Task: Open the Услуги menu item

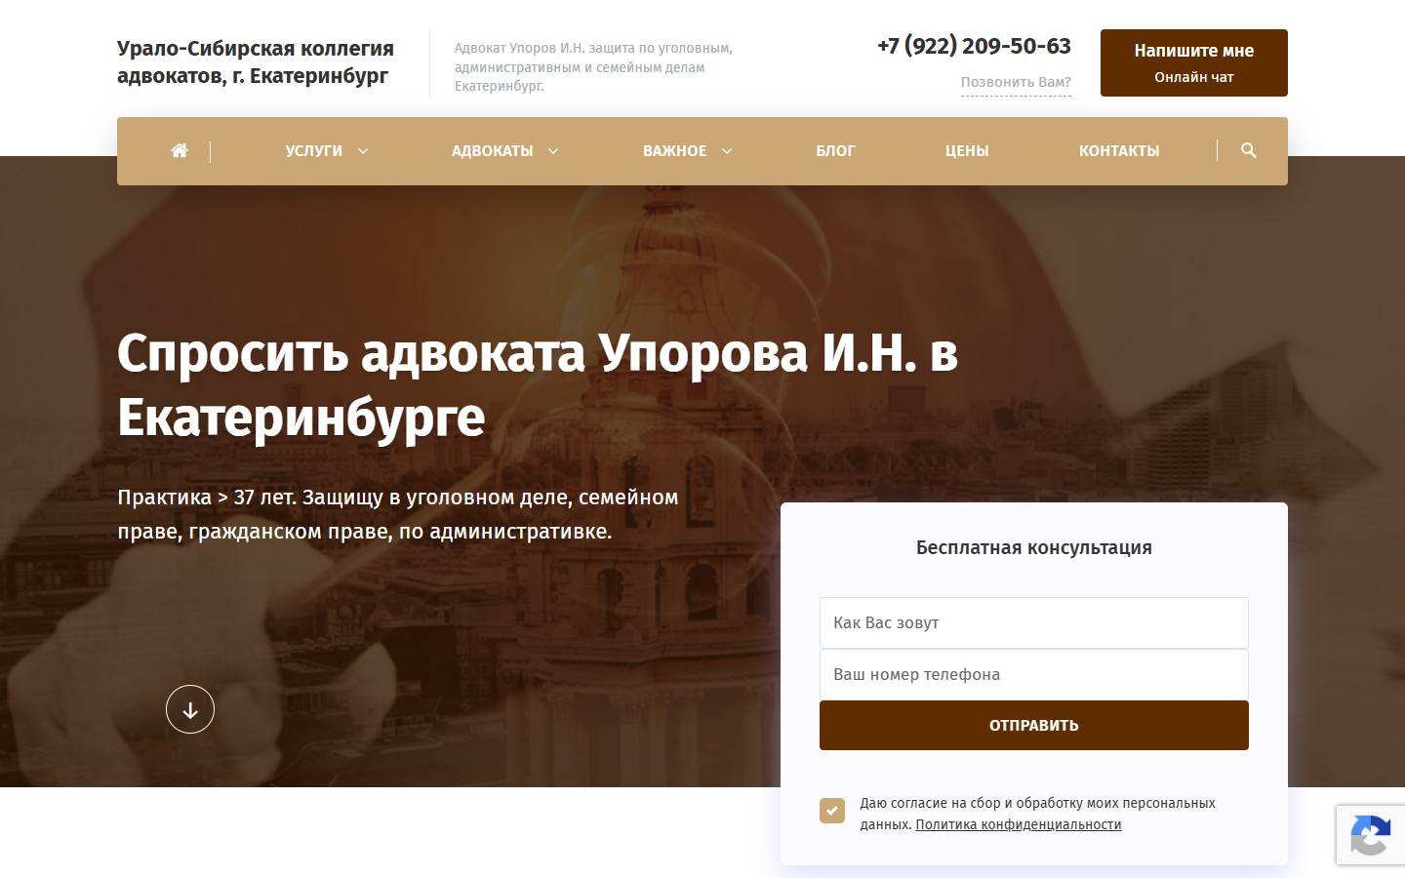Action: point(313,151)
